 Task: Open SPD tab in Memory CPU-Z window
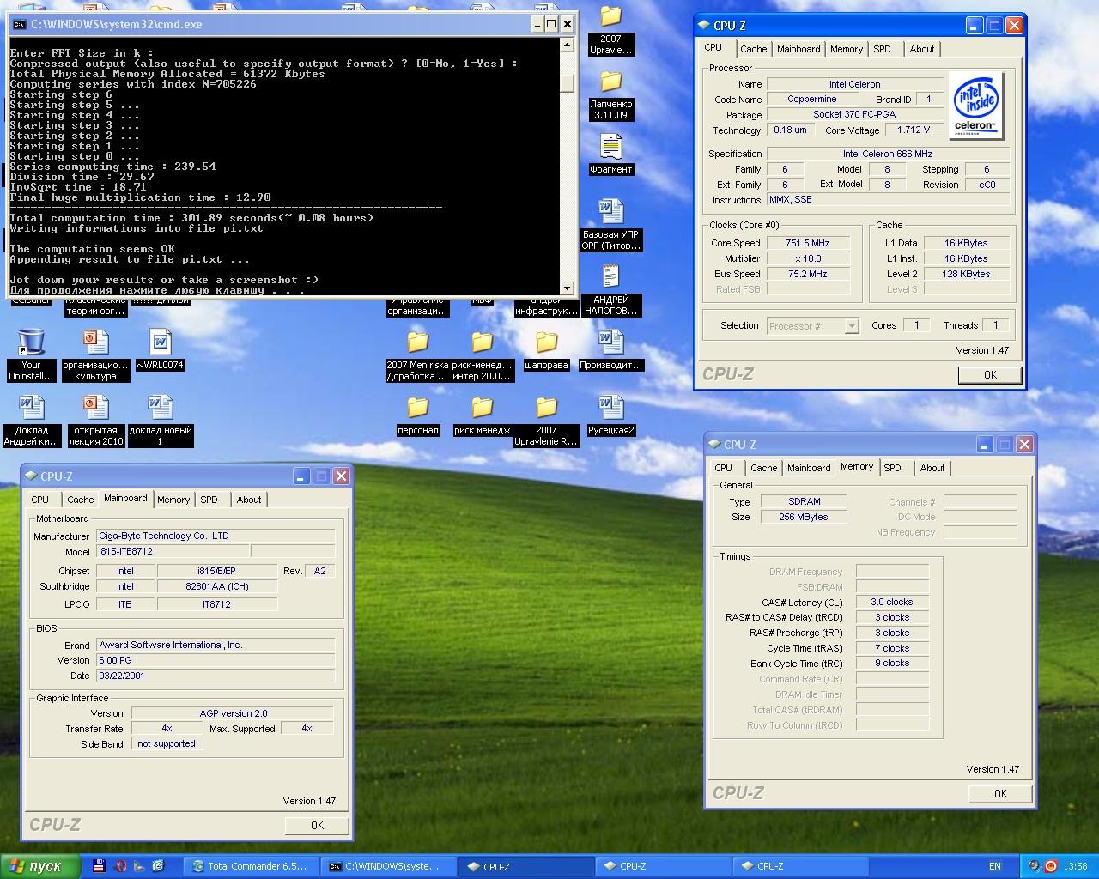pyautogui.click(x=892, y=468)
